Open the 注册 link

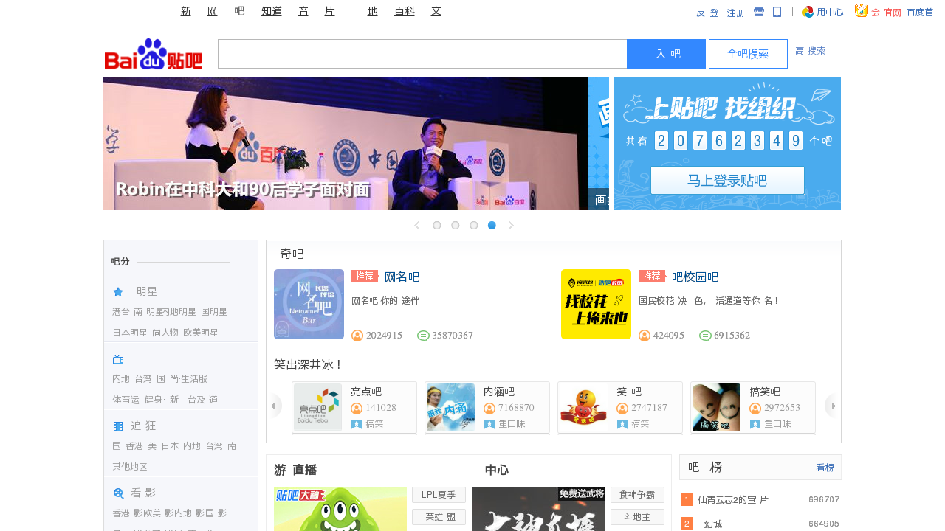pyautogui.click(x=736, y=13)
